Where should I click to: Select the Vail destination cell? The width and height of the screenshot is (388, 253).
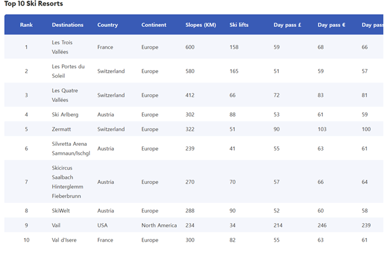tap(57, 226)
